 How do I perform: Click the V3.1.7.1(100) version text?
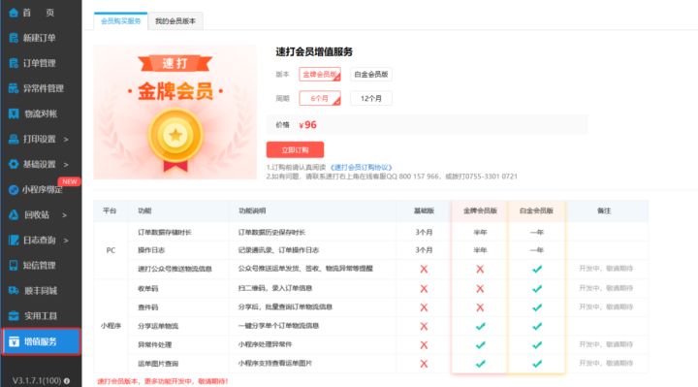[37, 381]
